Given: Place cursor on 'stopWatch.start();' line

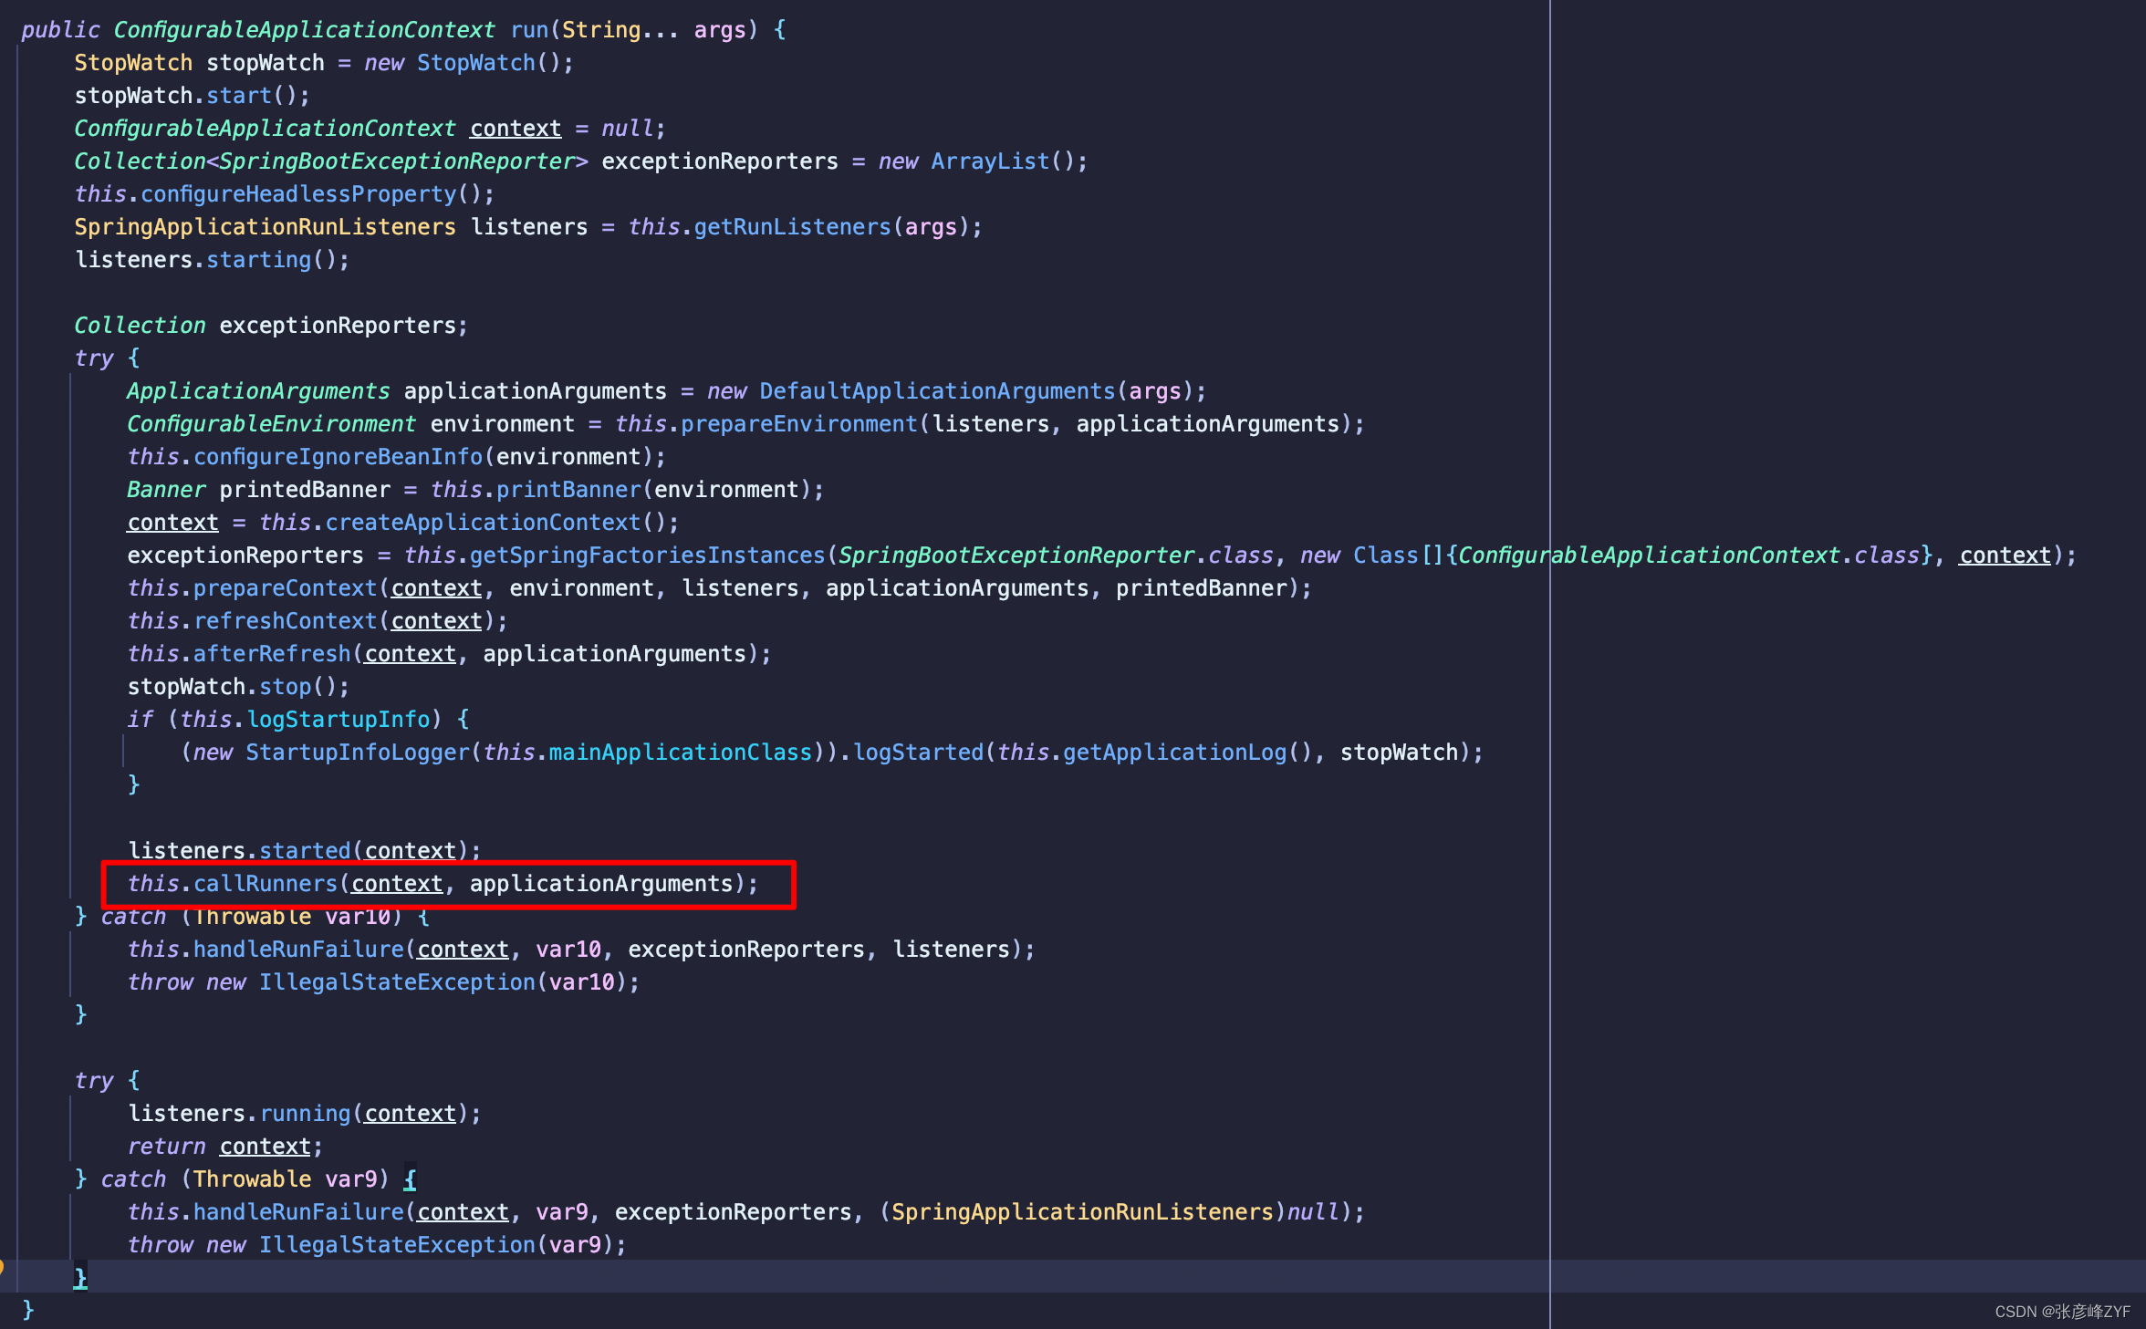Looking at the screenshot, I should point(193,96).
